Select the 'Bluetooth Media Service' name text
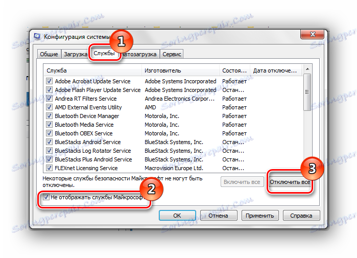This screenshot has width=357, height=258. (x=84, y=124)
